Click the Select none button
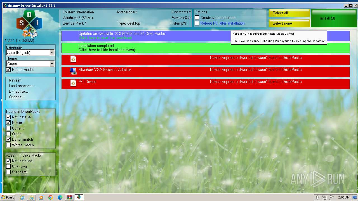This screenshot has height=201, width=358. tap(289, 23)
